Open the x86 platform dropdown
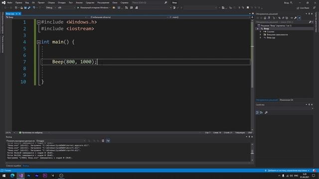 tap(66, 8)
